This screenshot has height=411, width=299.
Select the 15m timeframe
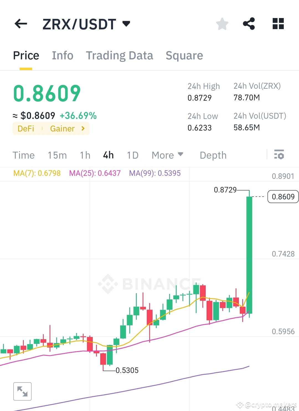click(x=57, y=155)
